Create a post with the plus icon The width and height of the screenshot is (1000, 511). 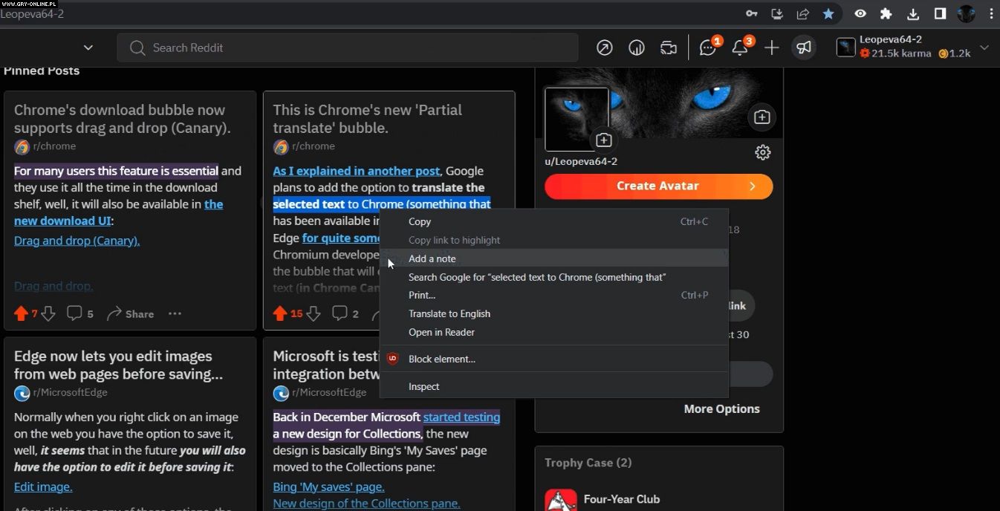[772, 48]
